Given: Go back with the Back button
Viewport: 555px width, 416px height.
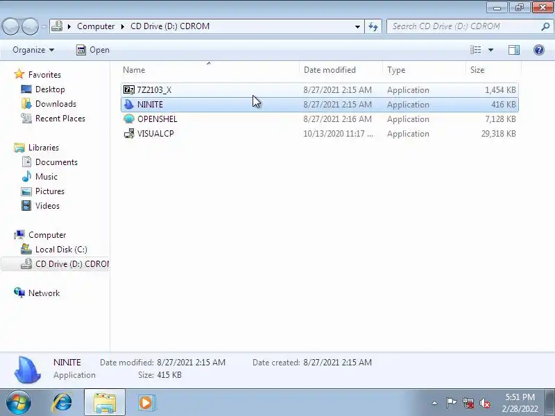Looking at the screenshot, I should click(11, 26).
